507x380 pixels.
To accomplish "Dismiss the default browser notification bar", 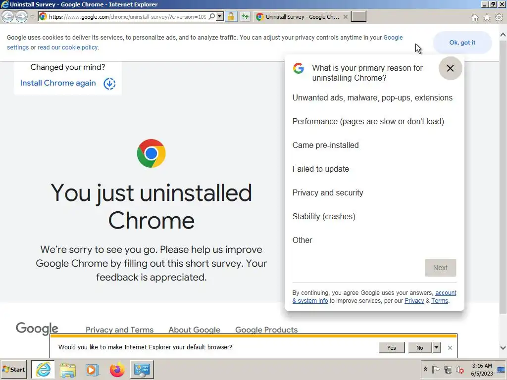I will tap(450, 348).
